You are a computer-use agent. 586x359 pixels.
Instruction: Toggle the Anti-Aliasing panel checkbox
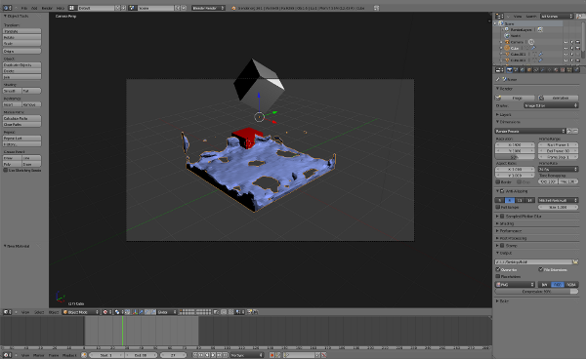502,191
